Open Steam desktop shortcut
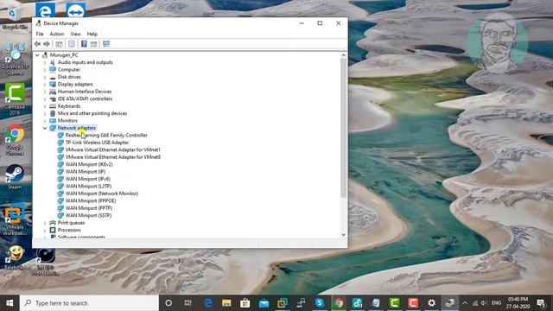This screenshot has width=553, height=311. [x=15, y=176]
